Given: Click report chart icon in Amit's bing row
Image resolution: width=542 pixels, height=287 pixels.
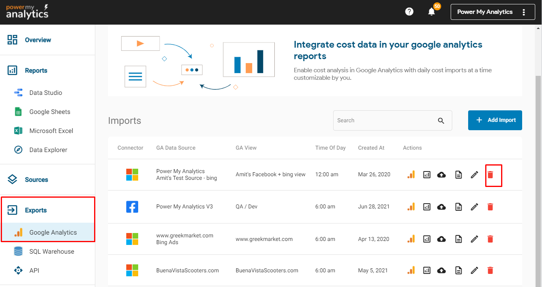Looking at the screenshot, I should (x=427, y=175).
